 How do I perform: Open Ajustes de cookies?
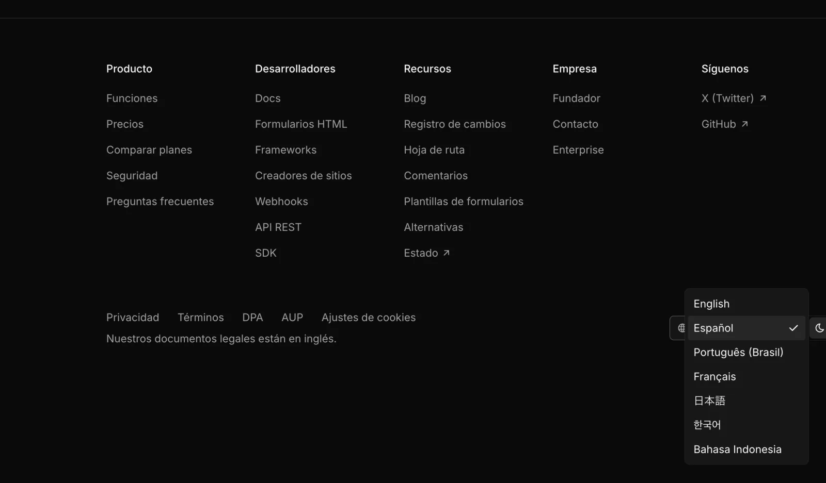(369, 317)
